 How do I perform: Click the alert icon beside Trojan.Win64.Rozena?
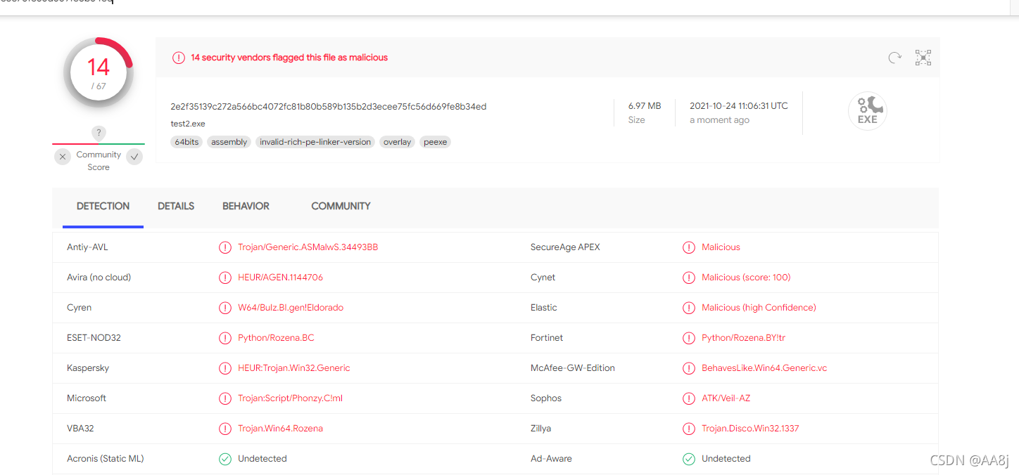click(225, 429)
